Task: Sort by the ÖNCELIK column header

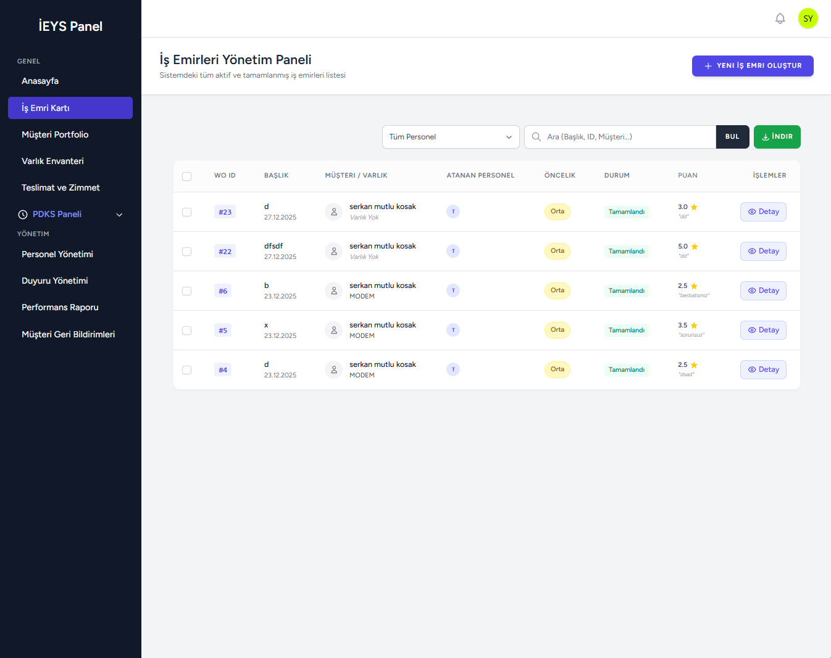Action: point(559,176)
